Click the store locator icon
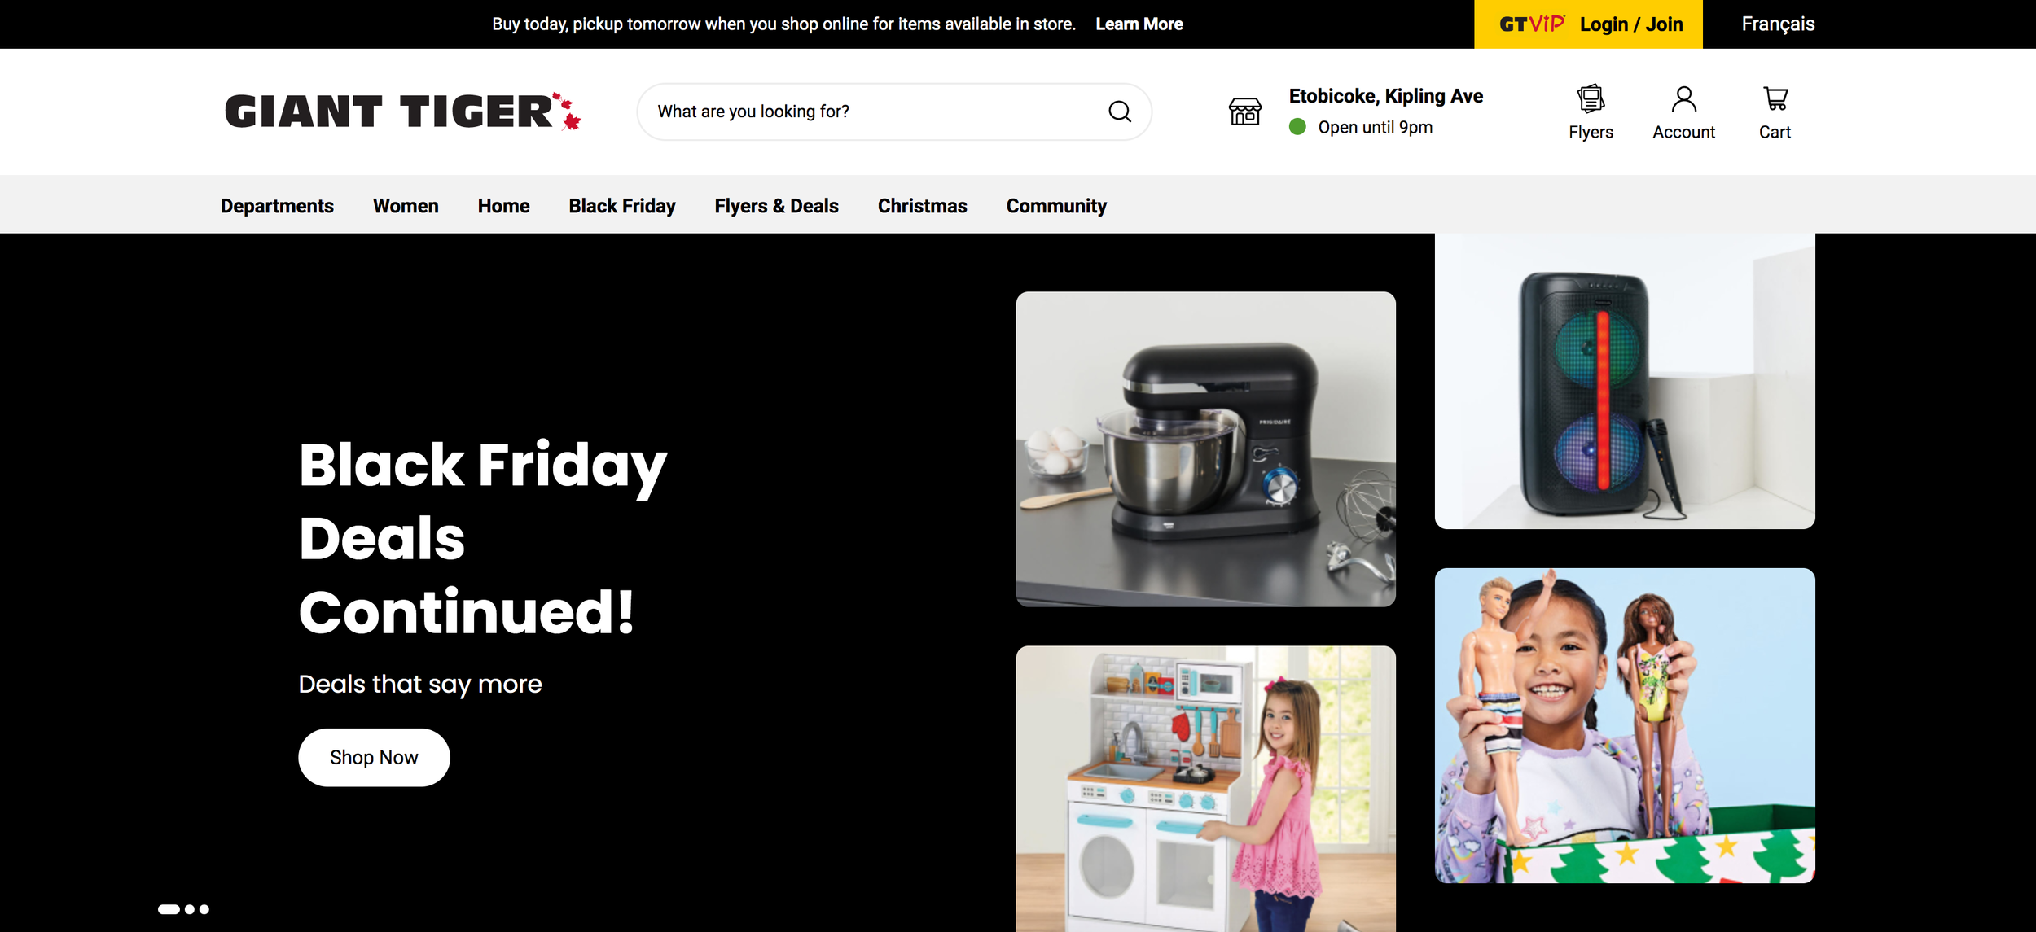Image resolution: width=2036 pixels, height=932 pixels. [x=1244, y=112]
